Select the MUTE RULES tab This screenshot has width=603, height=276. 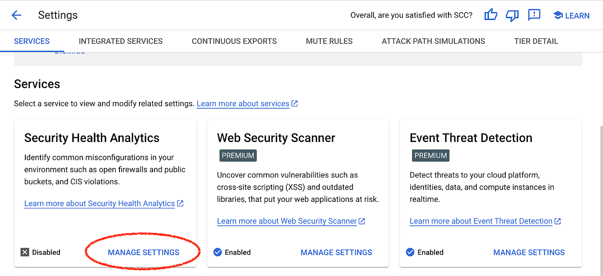329,41
